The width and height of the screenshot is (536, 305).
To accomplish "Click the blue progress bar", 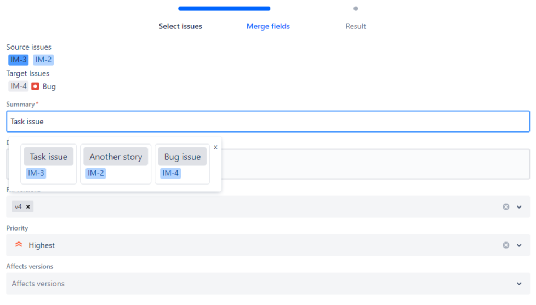I will pos(224,9).
